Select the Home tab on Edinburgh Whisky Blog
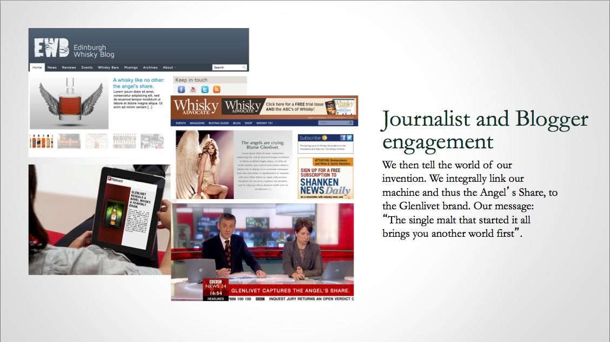 pyautogui.click(x=37, y=67)
